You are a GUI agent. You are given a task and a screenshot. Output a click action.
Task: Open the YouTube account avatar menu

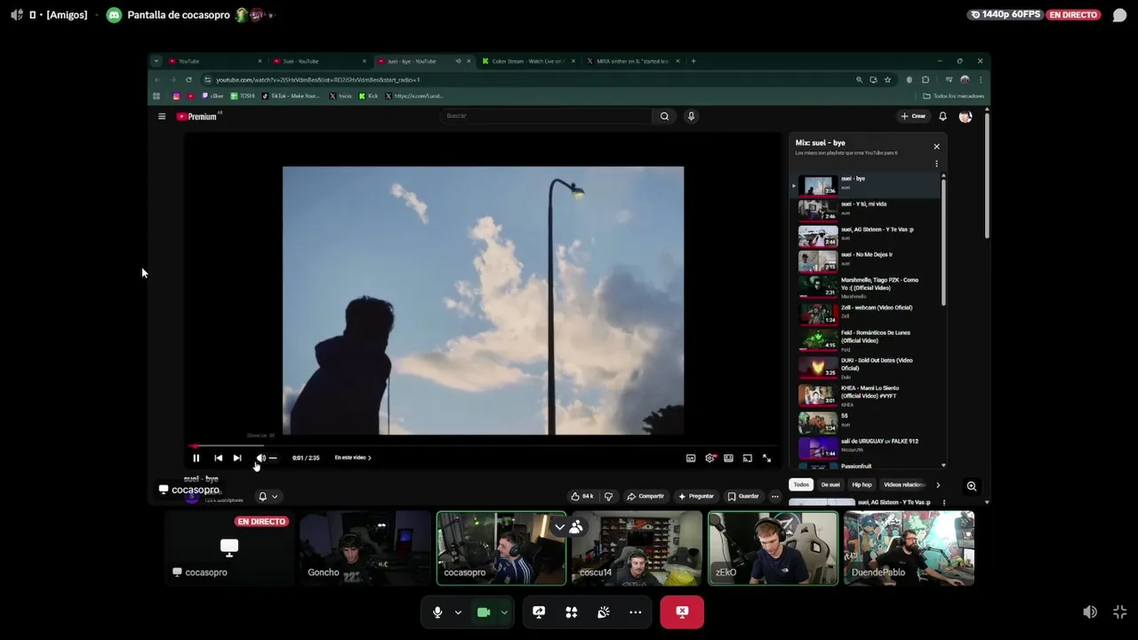click(966, 116)
